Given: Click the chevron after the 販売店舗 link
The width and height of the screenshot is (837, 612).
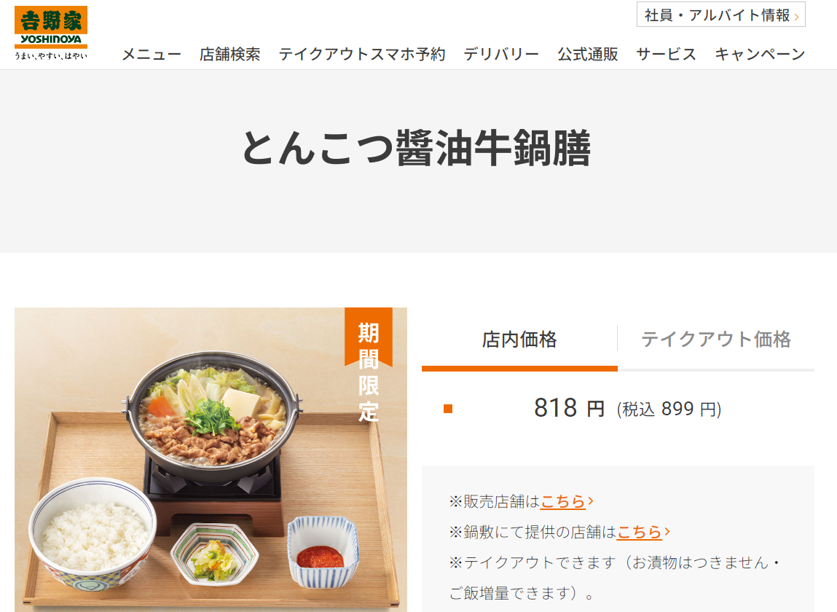Looking at the screenshot, I should click(x=590, y=501).
